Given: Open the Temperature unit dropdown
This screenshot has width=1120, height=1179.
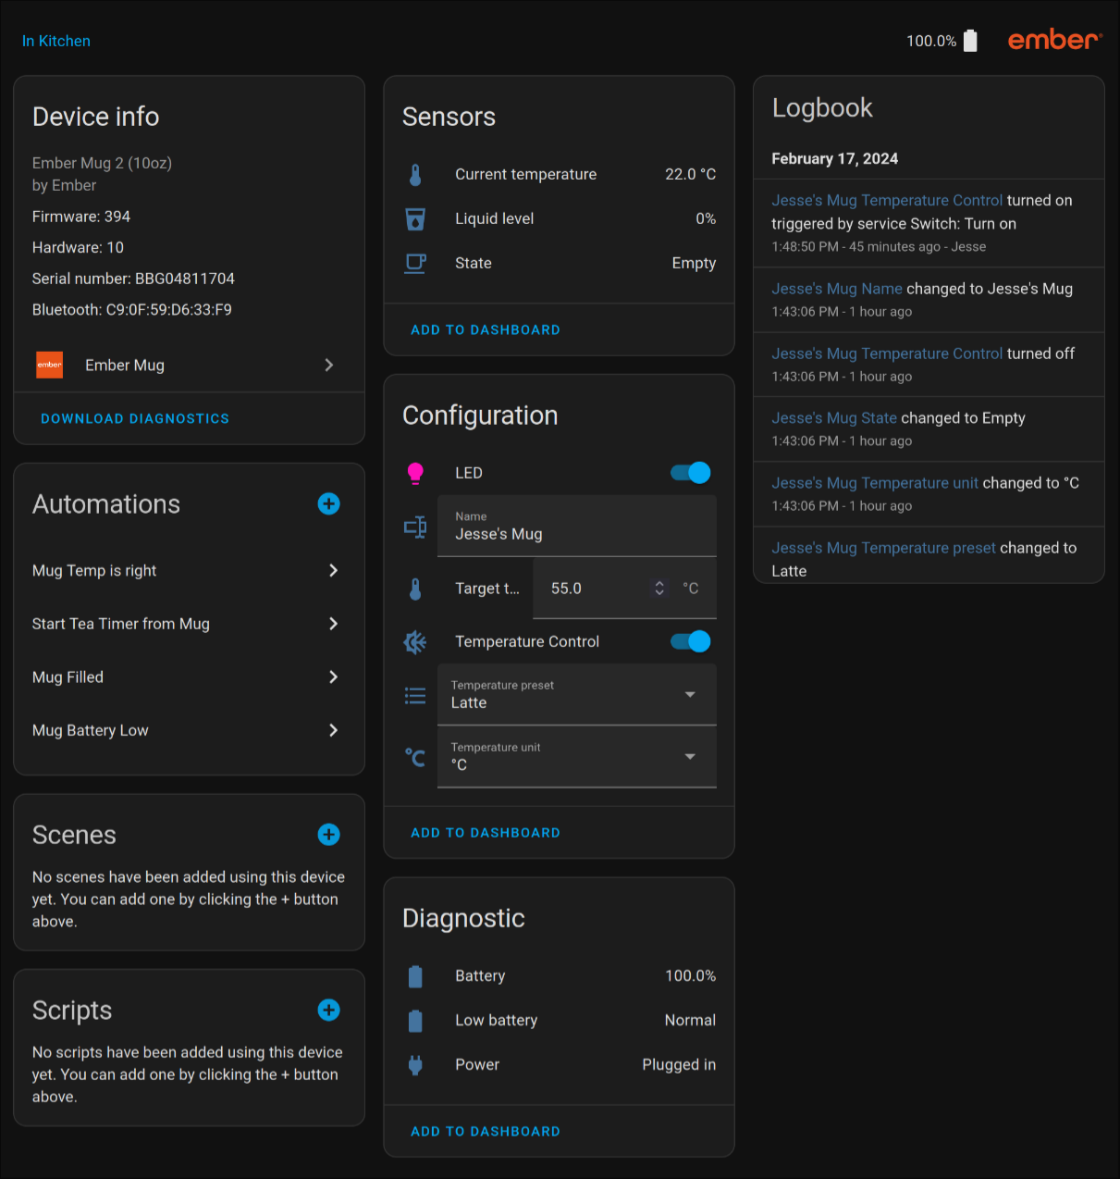Looking at the screenshot, I should pos(577,756).
